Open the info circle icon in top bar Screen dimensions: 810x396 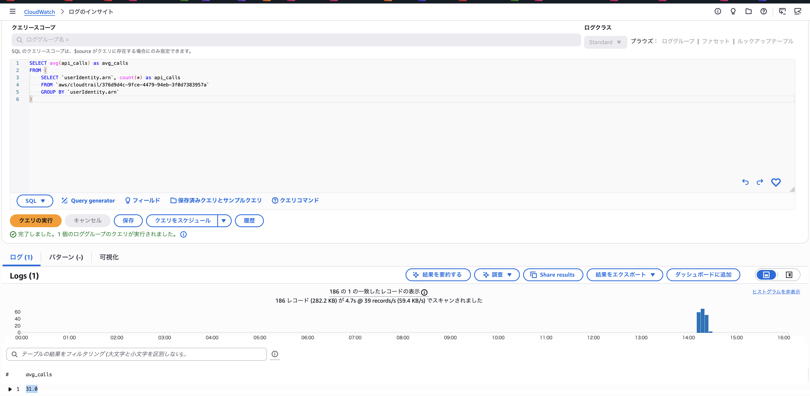[x=718, y=12]
